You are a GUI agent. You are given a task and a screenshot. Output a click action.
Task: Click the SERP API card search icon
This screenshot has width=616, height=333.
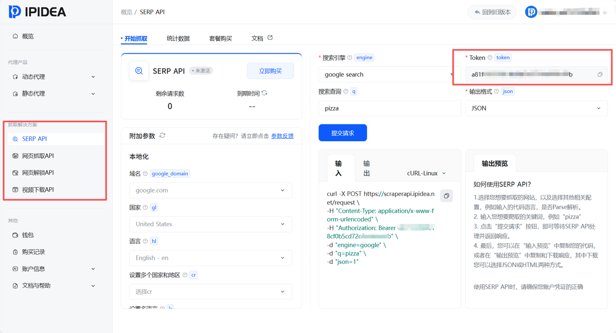tap(139, 71)
